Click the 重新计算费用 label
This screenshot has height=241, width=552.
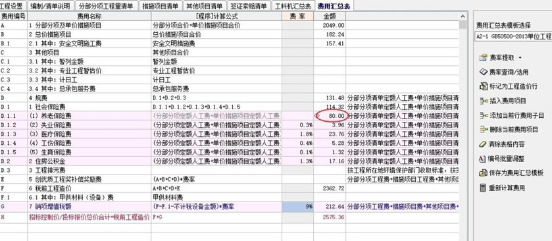click(x=507, y=188)
